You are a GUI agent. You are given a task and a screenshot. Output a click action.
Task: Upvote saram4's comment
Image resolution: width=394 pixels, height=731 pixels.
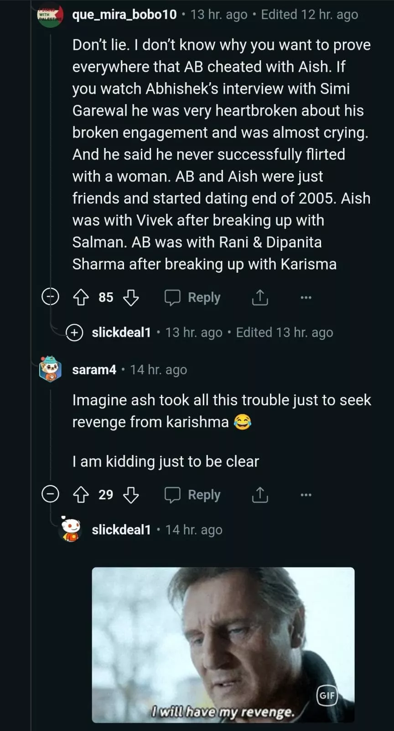click(x=81, y=495)
